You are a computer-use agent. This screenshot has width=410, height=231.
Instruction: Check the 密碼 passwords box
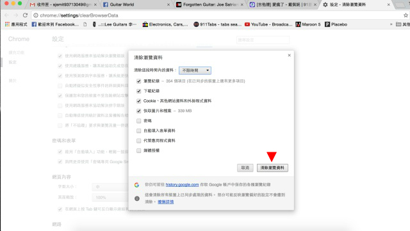pyautogui.click(x=138, y=121)
